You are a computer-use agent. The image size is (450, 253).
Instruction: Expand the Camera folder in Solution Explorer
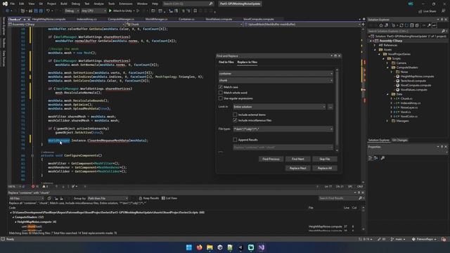[x=387, y=63]
